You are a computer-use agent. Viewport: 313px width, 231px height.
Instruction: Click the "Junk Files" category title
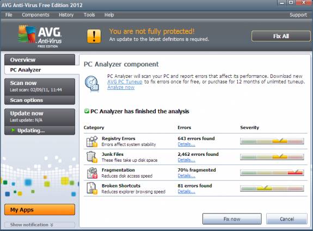tap(113, 154)
